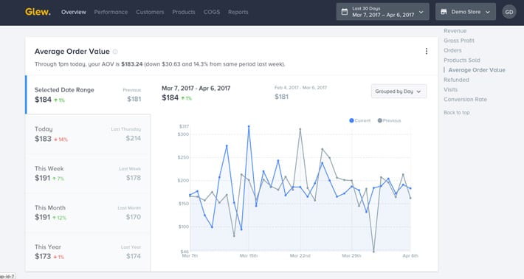Click the Back to top link
The height and width of the screenshot is (279, 524).
tap(457, 113)
